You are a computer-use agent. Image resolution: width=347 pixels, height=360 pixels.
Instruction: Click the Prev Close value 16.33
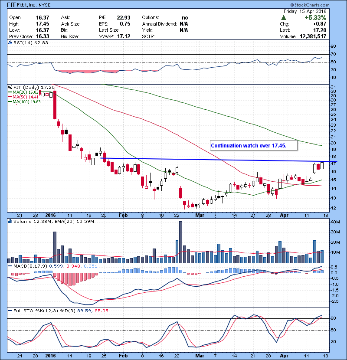click(43, 36)
